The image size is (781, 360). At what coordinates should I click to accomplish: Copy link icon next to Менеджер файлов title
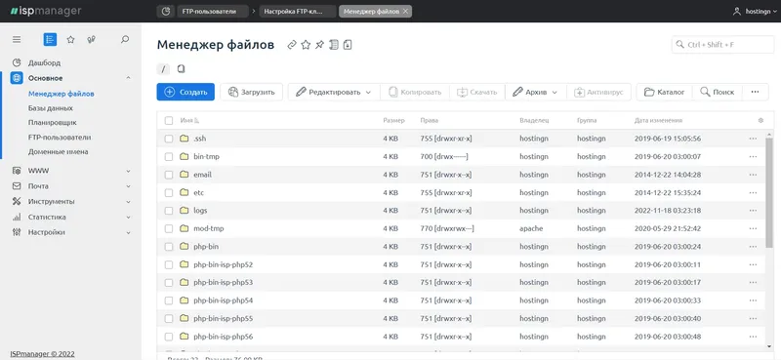tap(292, 45)
